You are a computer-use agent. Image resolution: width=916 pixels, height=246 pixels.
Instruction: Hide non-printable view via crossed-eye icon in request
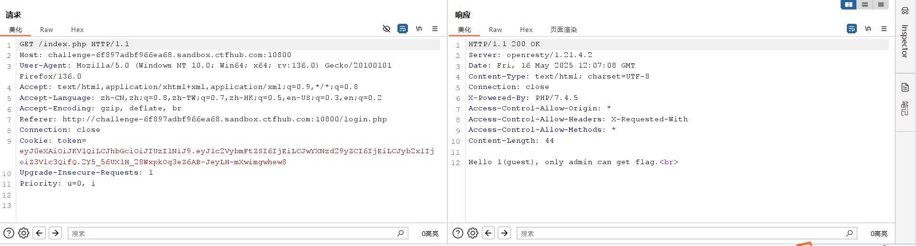click(386, 29)
